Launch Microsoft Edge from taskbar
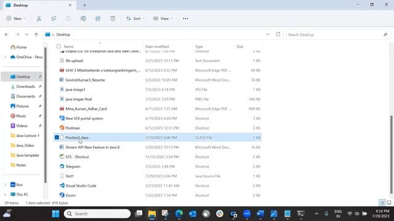 179,214
